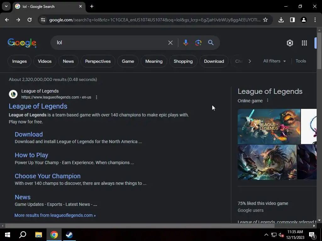
Task: Open the Download sitelink
Action: (29, 134)
